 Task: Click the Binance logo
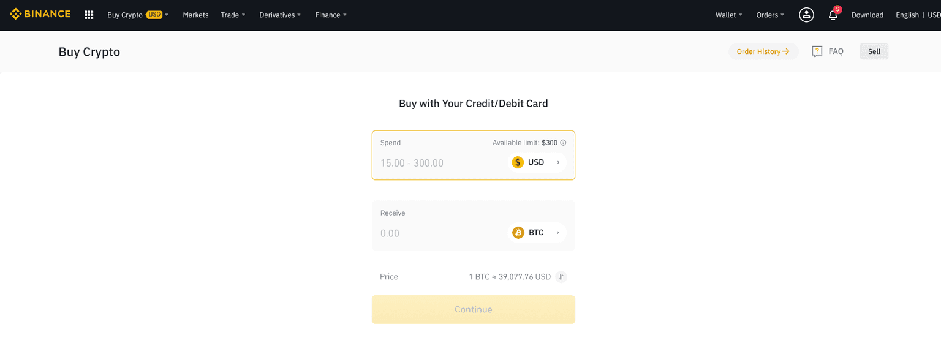pyautogui.click(x=40, y=14)
